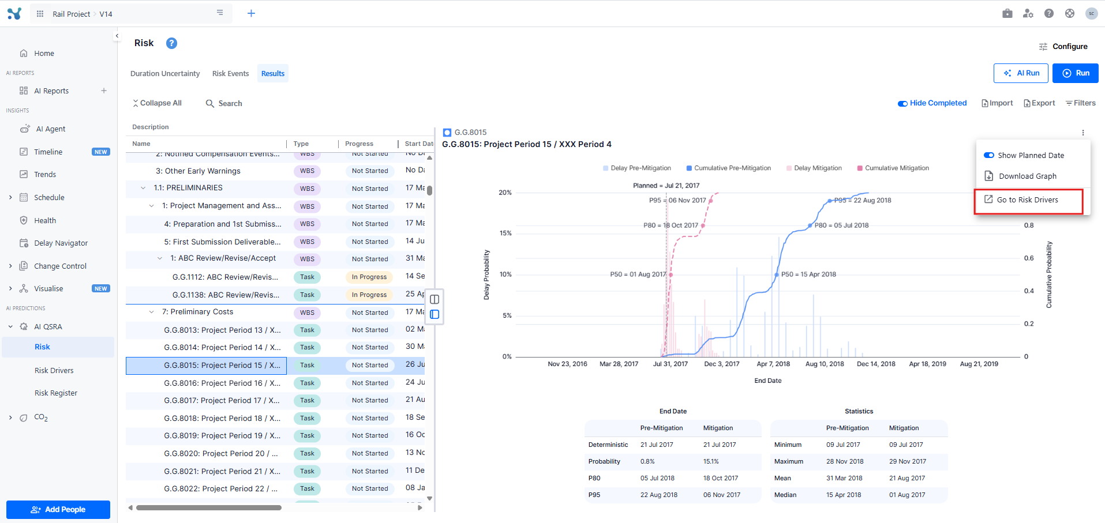Open AI Agent in the sidebar

coord(50,129)
